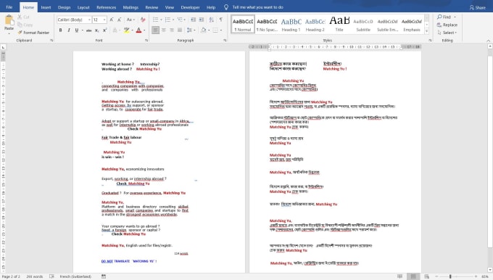Click the Zoom In plus button
Screen dimensions: 493x280
476,276
